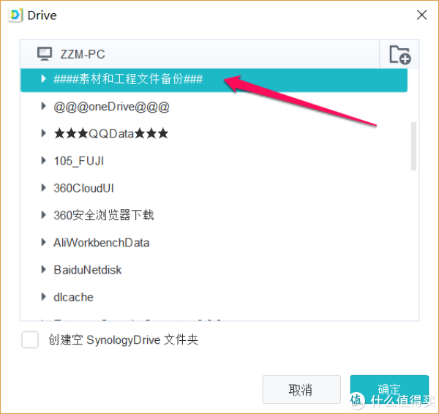This screenshot has height=414, width=439.
Task: Click the 取消 cancel button
Action: pos(301,389)
